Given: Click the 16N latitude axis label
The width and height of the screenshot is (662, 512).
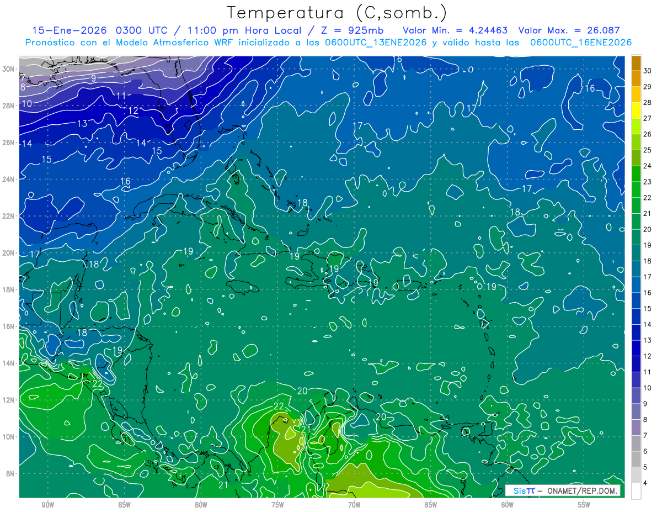Looking at the screenshot, I should point(9,326).
